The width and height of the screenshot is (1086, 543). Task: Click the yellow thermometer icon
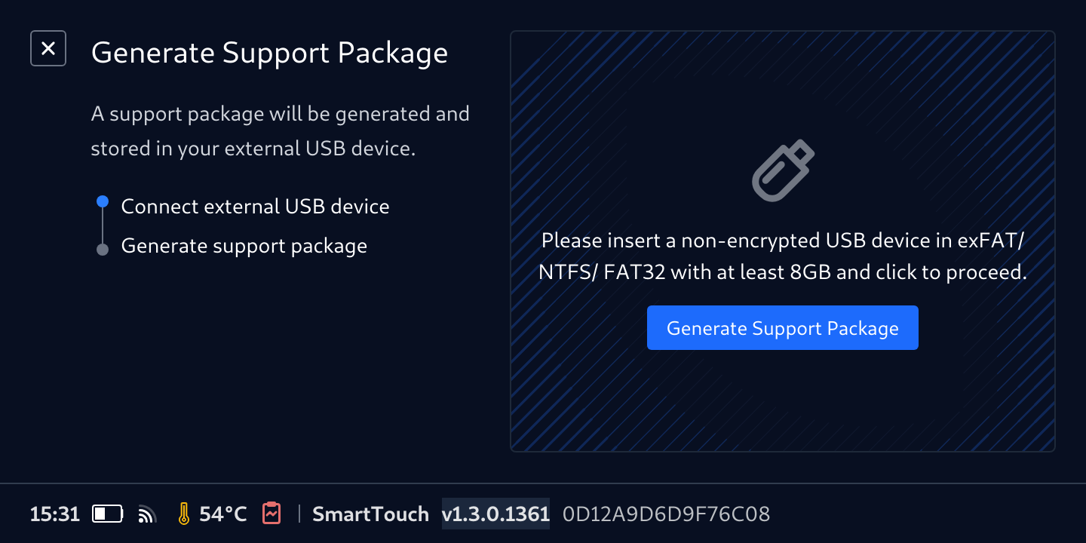coord(183,514)
